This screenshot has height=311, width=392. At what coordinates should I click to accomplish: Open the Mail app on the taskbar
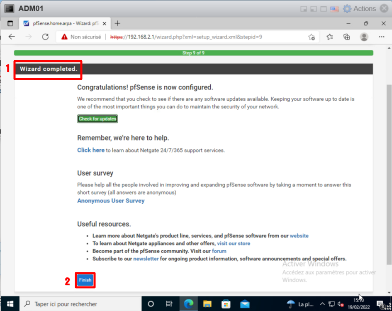pos(245,304)
